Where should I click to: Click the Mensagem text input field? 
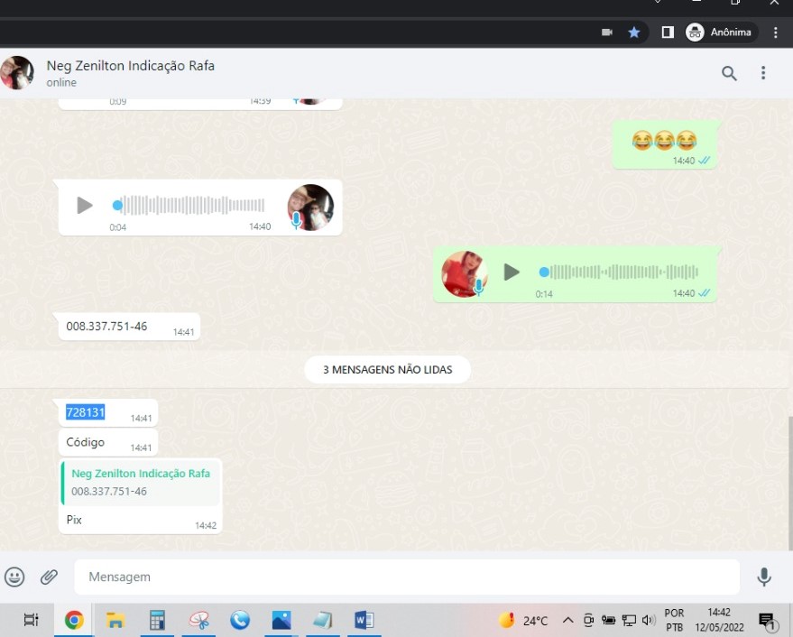406,577
